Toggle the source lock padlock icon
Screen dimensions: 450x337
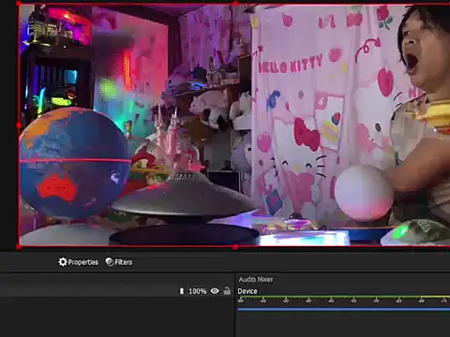(x=227, y=291)
